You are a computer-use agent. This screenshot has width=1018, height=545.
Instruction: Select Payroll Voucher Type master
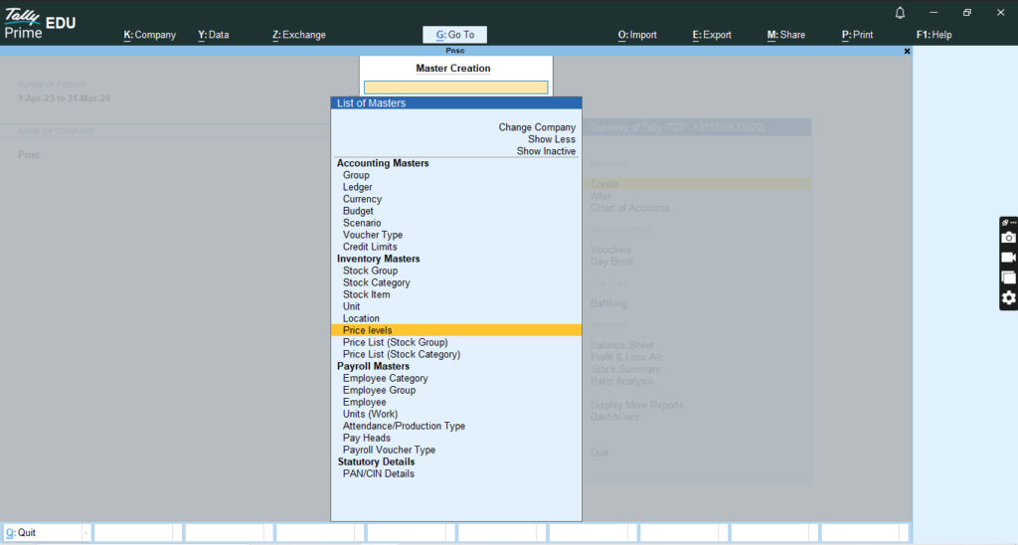(390, 451)
